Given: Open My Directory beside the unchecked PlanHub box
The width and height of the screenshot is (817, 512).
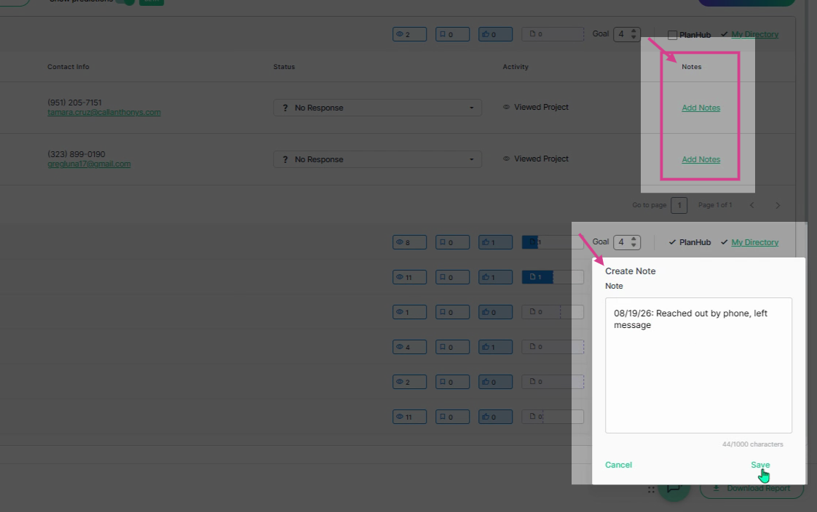Looking at the screenshot, I should [754, 34].
